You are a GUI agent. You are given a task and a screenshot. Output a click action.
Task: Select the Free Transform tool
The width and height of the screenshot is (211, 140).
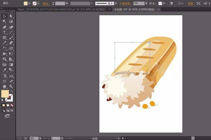coord(11,54)
